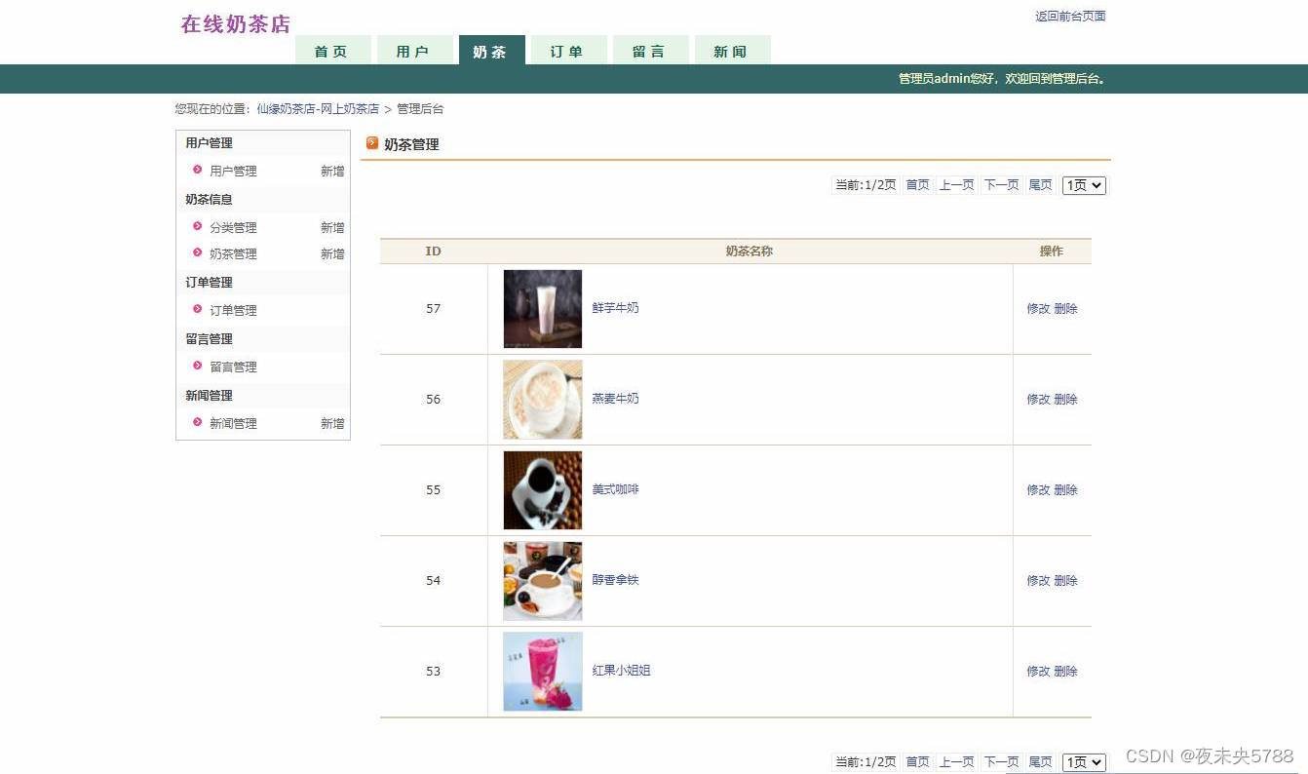Select the 奶茶 tab
This screenshot has width=1308, height=774.
point(491,51)
